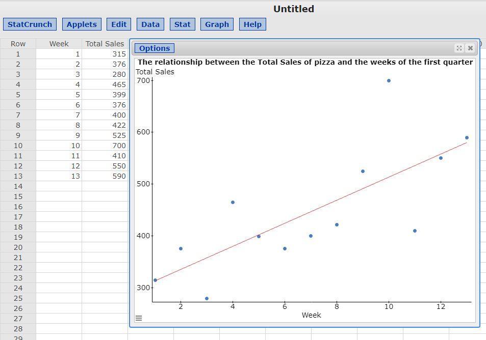Click x-axis tick label 12
Image resolution: width=486 pixels, height=340 pixels.
pyautogui.click(x=441, y=306)
